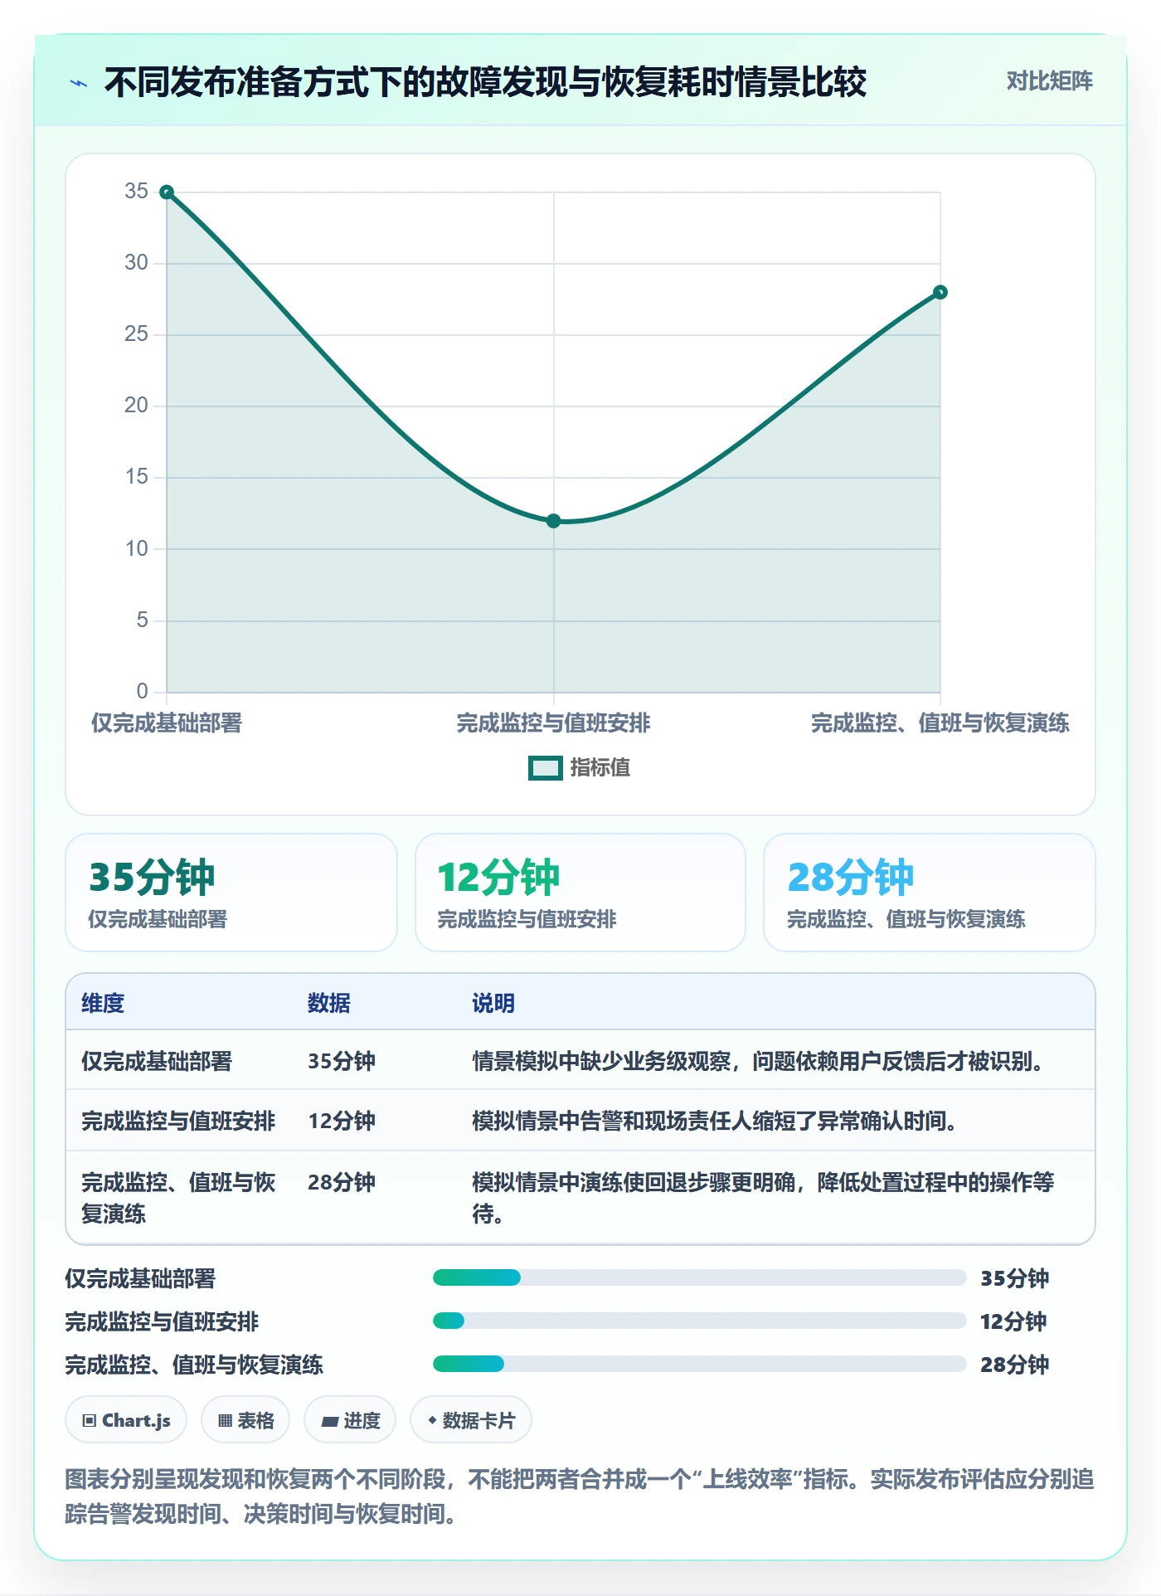Click the 进度 tag chip

click(350, 1420)
